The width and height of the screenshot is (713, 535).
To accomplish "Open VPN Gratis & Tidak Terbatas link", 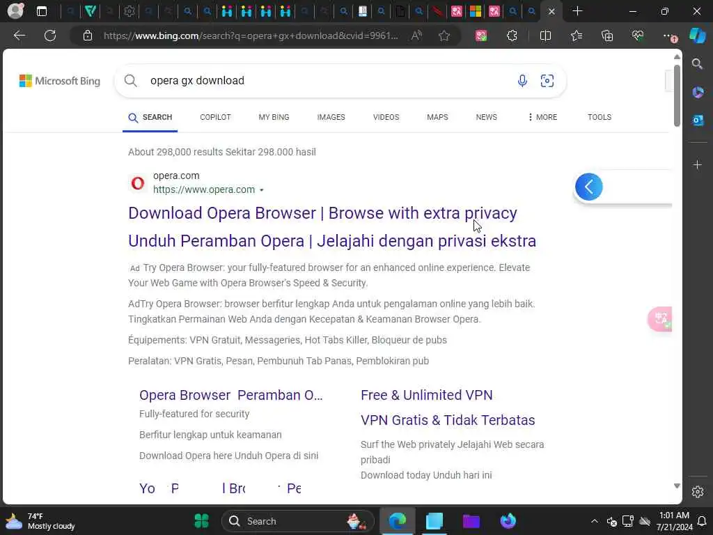I will pyautogui.click(x=448, y=420).
